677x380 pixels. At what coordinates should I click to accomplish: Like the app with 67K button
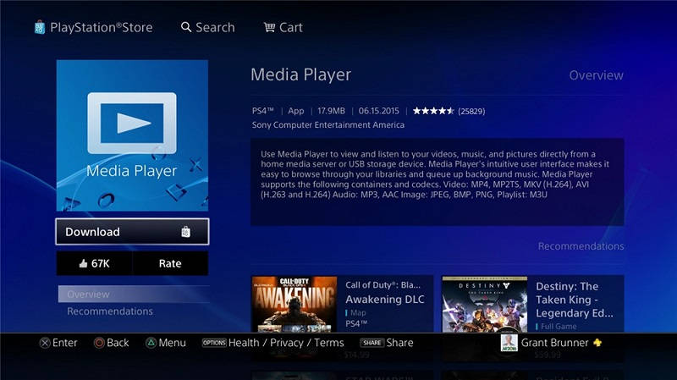94,263
